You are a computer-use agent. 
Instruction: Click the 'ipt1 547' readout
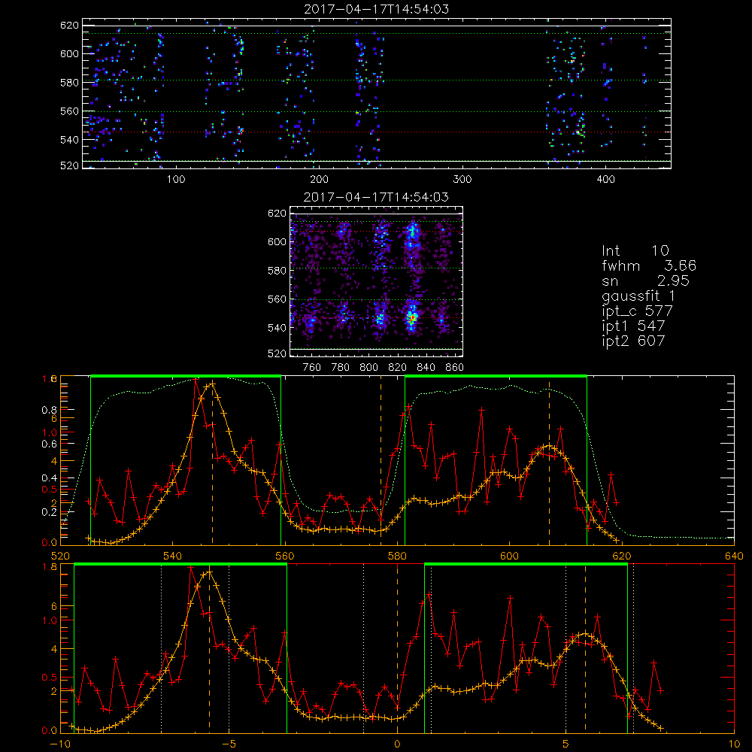[633, 326]
